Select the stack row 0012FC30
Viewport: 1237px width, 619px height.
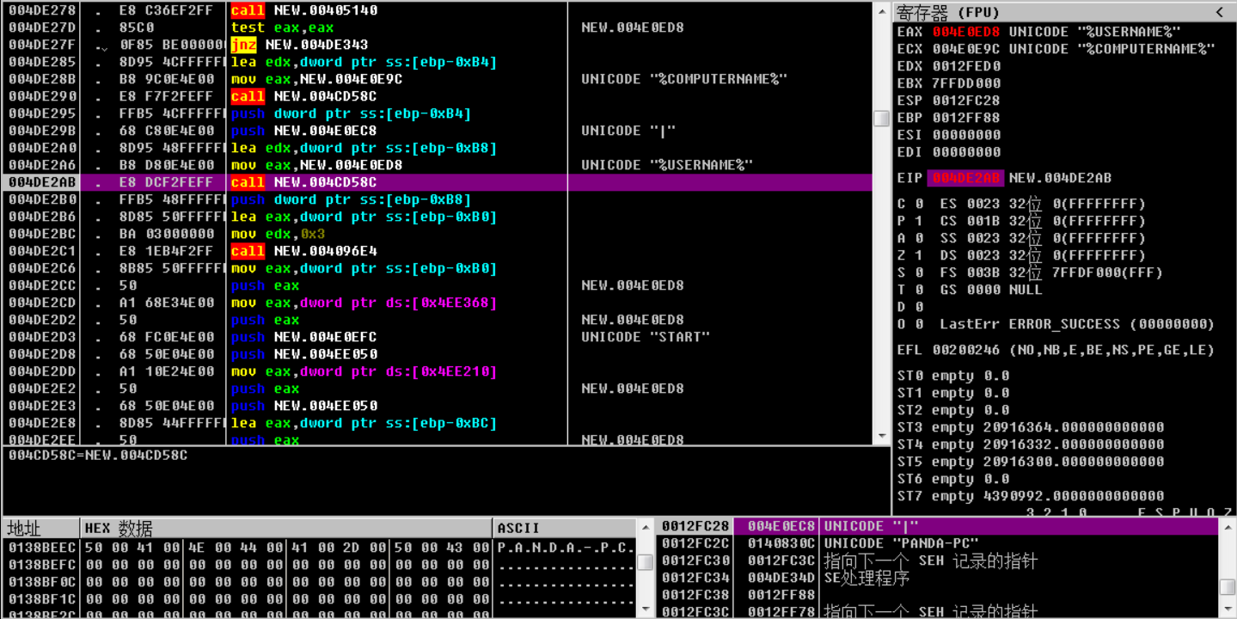[x=938, y=561]
